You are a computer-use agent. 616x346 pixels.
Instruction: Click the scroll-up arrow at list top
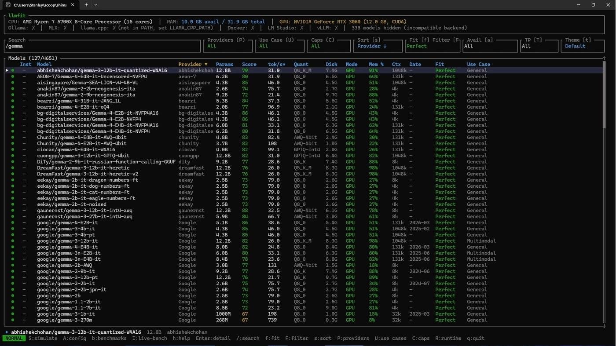(604, 58)
